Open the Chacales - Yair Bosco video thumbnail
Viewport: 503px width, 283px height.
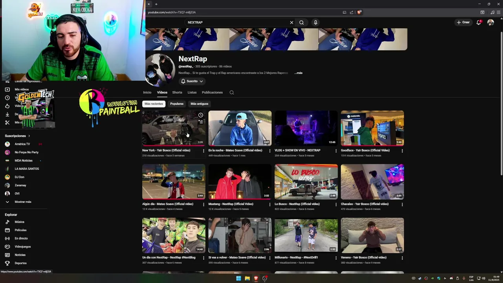point(372,182)
